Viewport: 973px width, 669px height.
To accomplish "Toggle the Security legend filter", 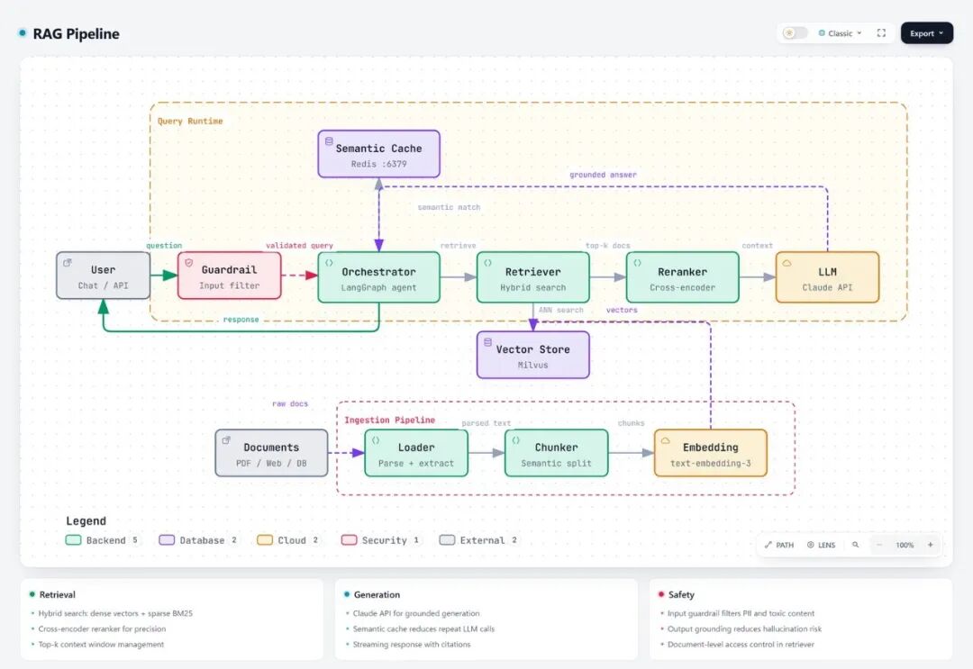I will pos(380,540).
